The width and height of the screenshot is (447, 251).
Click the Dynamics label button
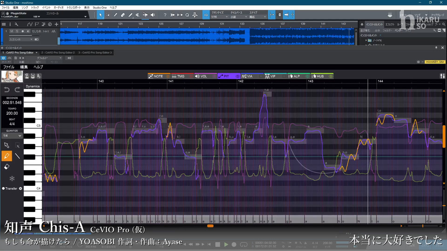33,86
